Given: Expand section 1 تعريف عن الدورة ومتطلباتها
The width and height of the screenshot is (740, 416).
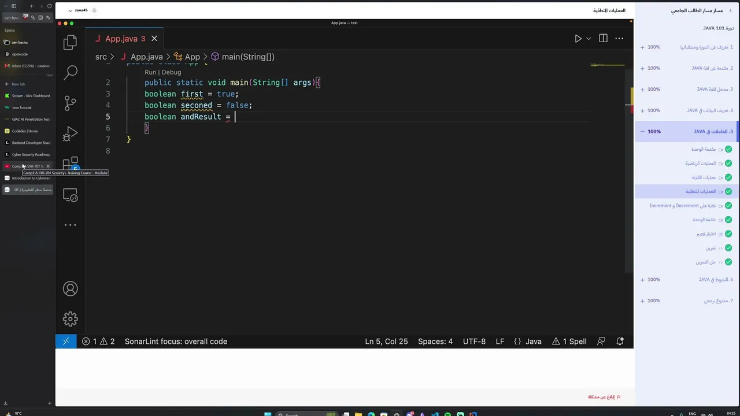Looking at the screenshot, I should pos(642,47).
